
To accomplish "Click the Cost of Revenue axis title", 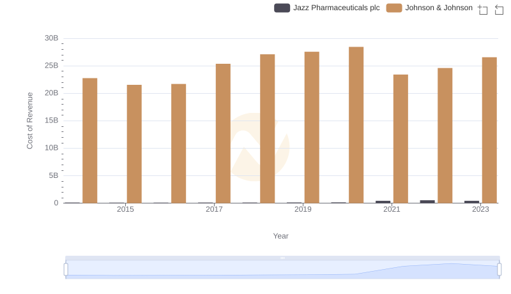I will click(29, 121).
